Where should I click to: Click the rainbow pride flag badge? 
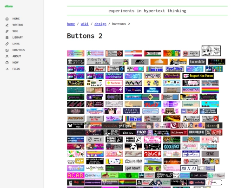(x=210, y=90)
